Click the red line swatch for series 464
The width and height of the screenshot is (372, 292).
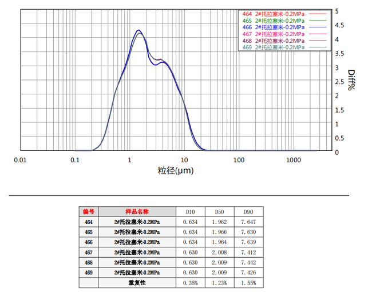(x=318, y=14)
